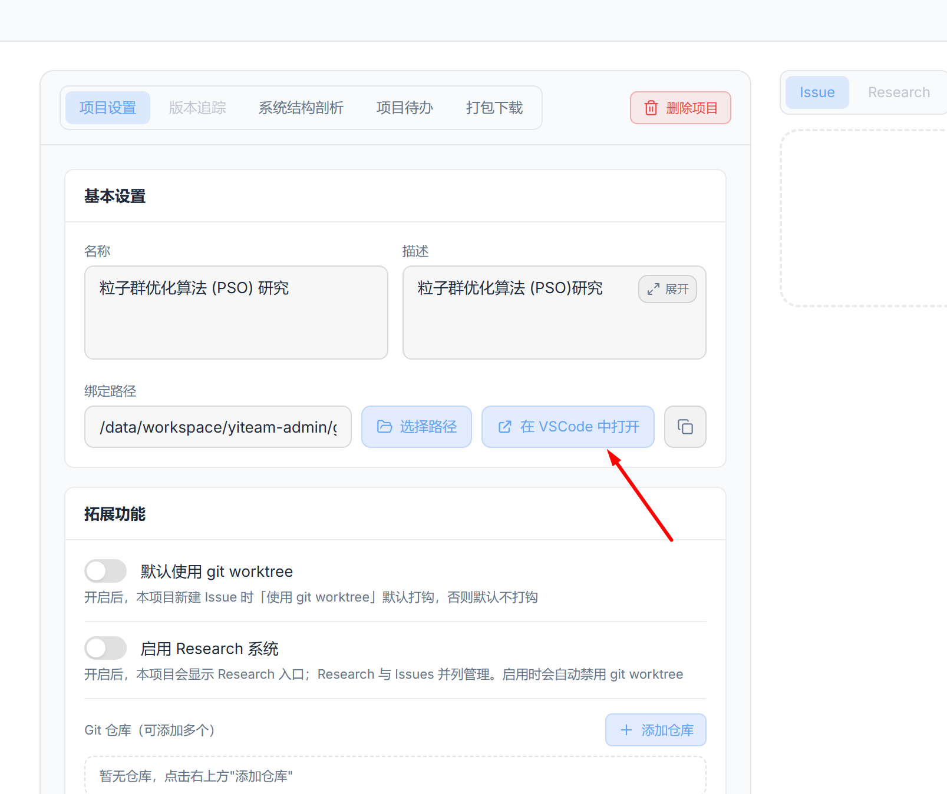The height and width of the screenshot is (794, 947).
Task: Click the external link icon before VSCode
Action: click(x=504, y=427)
